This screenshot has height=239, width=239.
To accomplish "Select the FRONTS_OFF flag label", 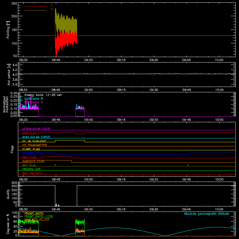I will (x=32, y=169).
